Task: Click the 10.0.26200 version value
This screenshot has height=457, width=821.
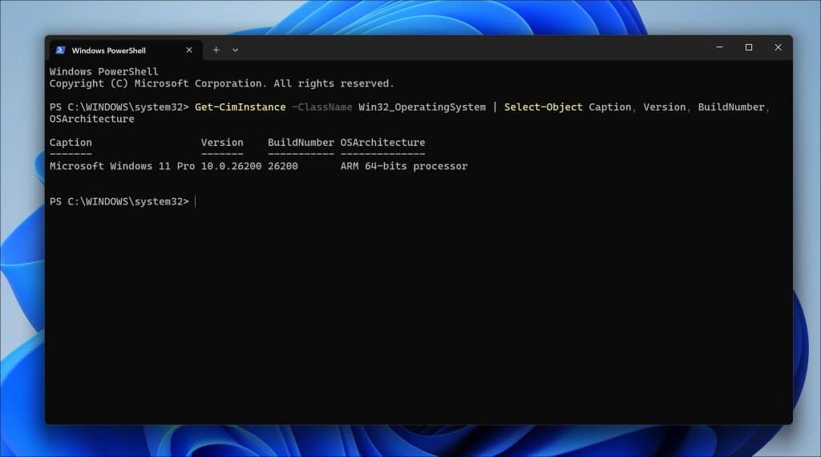Action: pyautogui.click(x=231, y=167)
